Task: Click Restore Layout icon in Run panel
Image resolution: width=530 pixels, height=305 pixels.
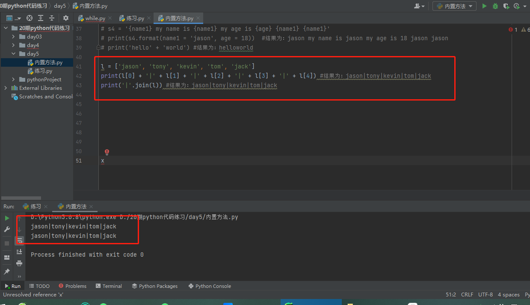Action: [x=7, y=258]
